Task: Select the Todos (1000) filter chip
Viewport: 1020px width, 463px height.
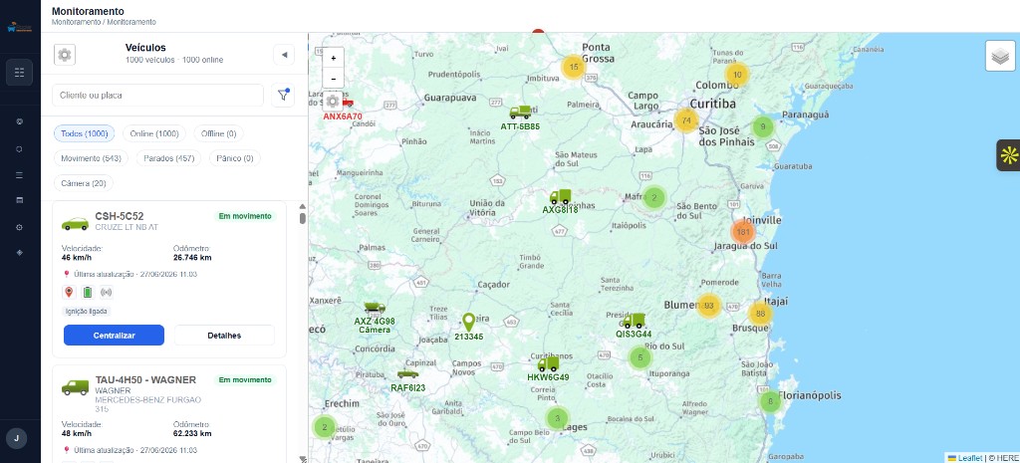Action: click(84, 133)
